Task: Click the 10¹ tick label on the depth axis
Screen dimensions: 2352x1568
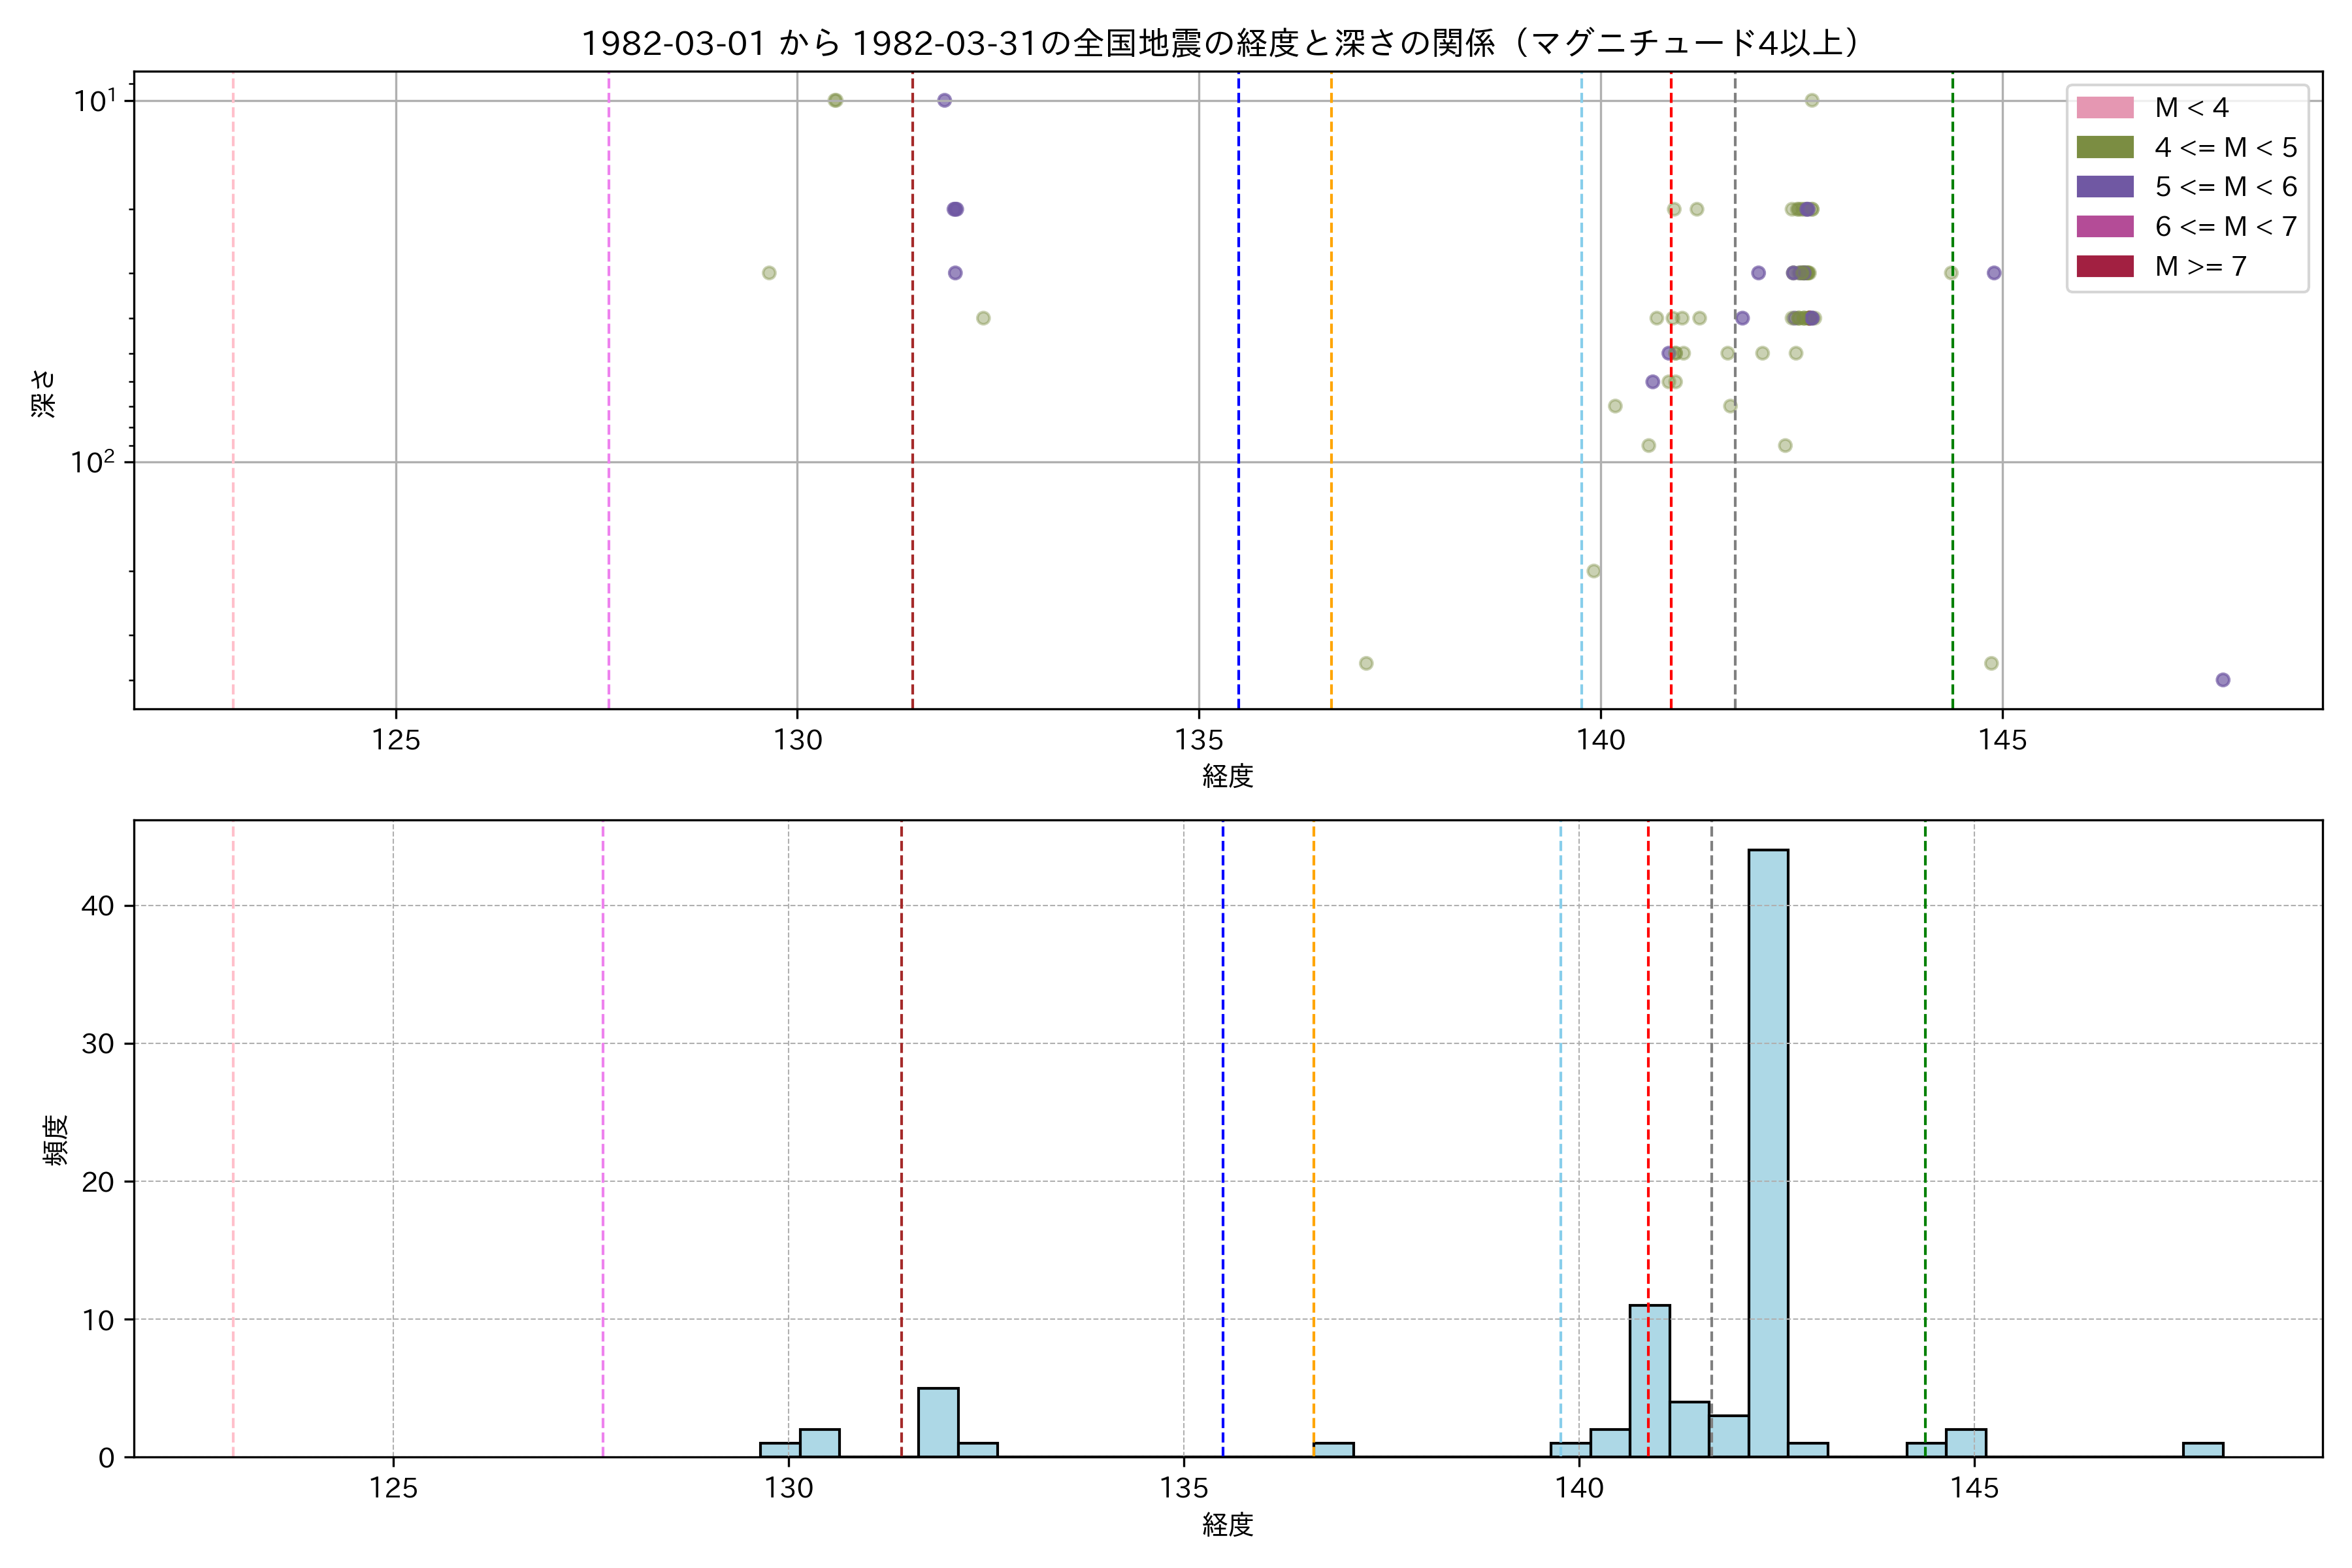Action: click(95, 101)
